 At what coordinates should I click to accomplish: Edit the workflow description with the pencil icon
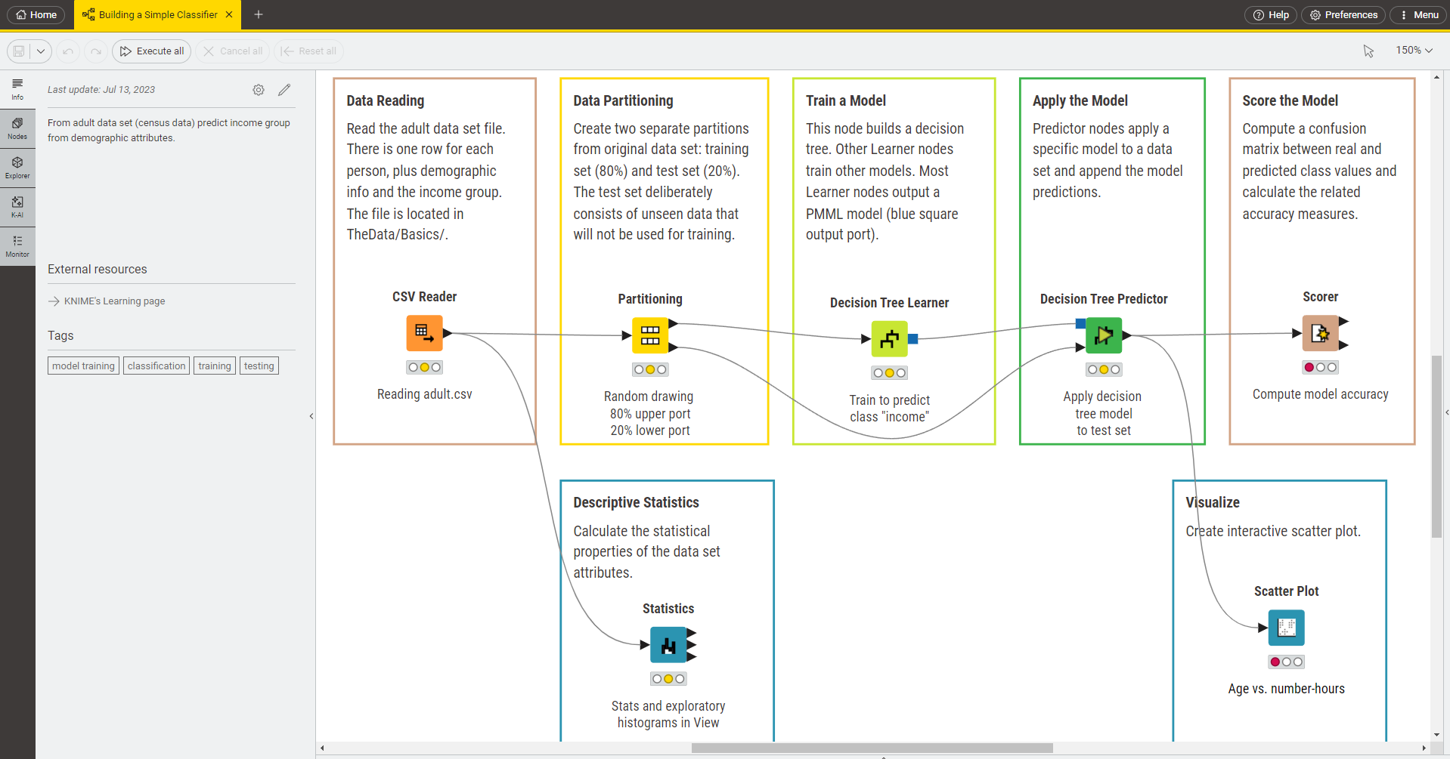point(285,90)
